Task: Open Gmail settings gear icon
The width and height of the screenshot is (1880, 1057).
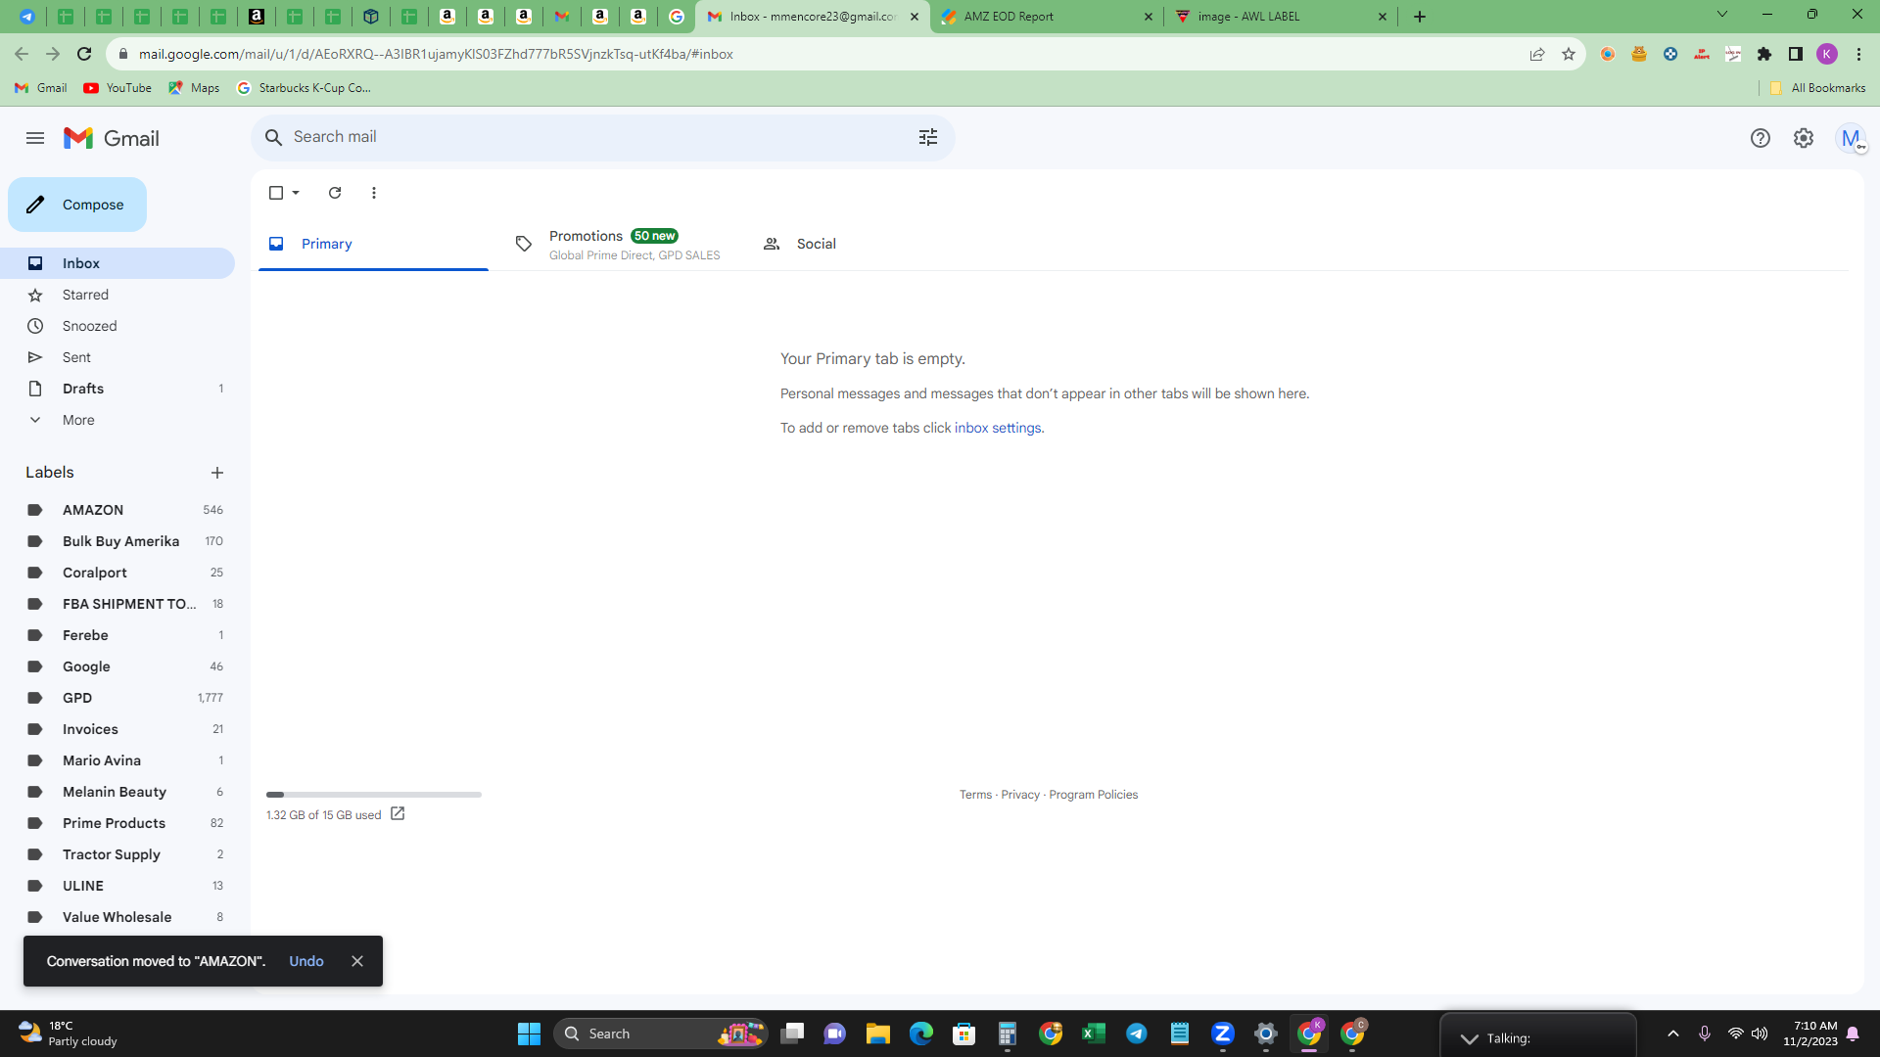Action: pos(1804,138)
